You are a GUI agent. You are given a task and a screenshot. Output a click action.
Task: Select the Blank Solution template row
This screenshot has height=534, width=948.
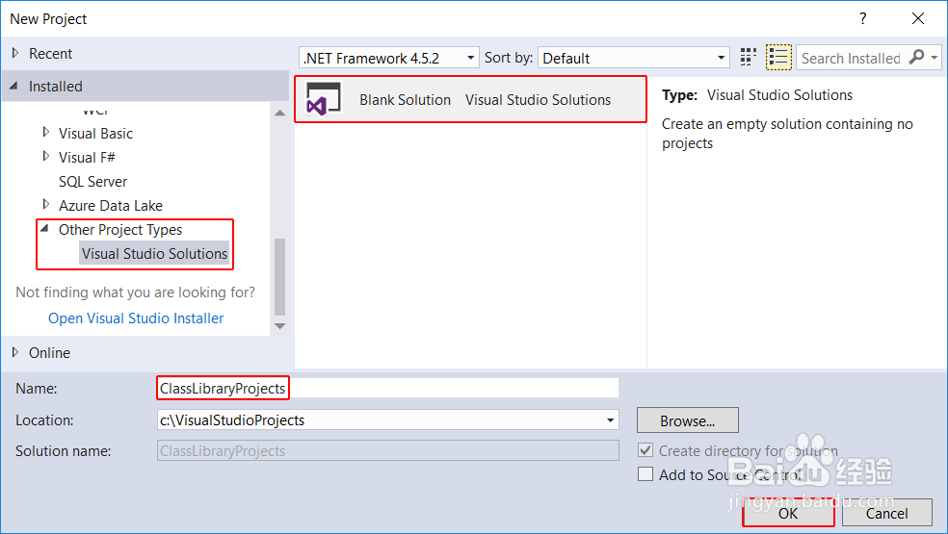[x=470, y=99]
